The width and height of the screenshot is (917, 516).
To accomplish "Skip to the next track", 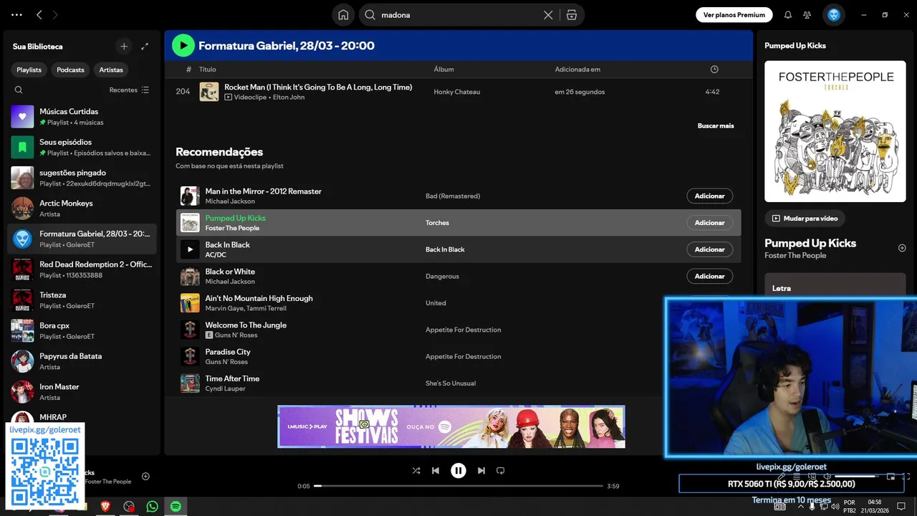I will click(481, 471).
